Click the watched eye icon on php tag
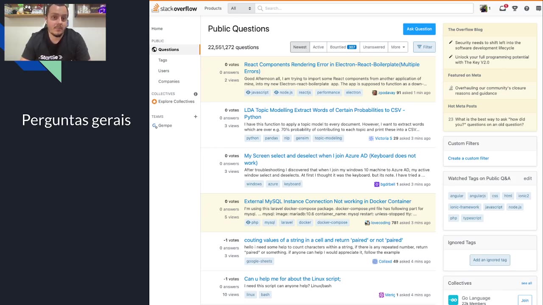Screen dimensions: 543x305 [x=249, y=222]
